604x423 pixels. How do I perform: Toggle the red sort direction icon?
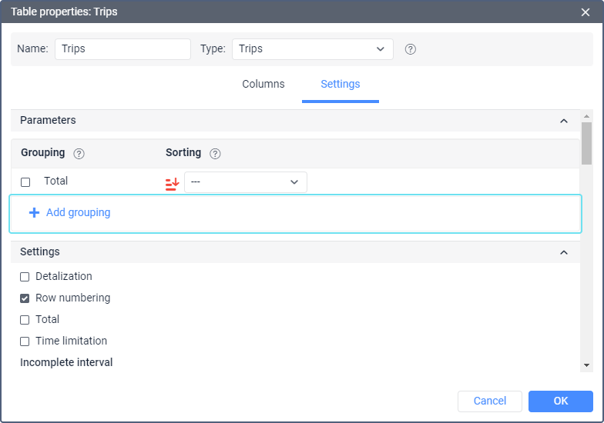click(x=172, y=183)
